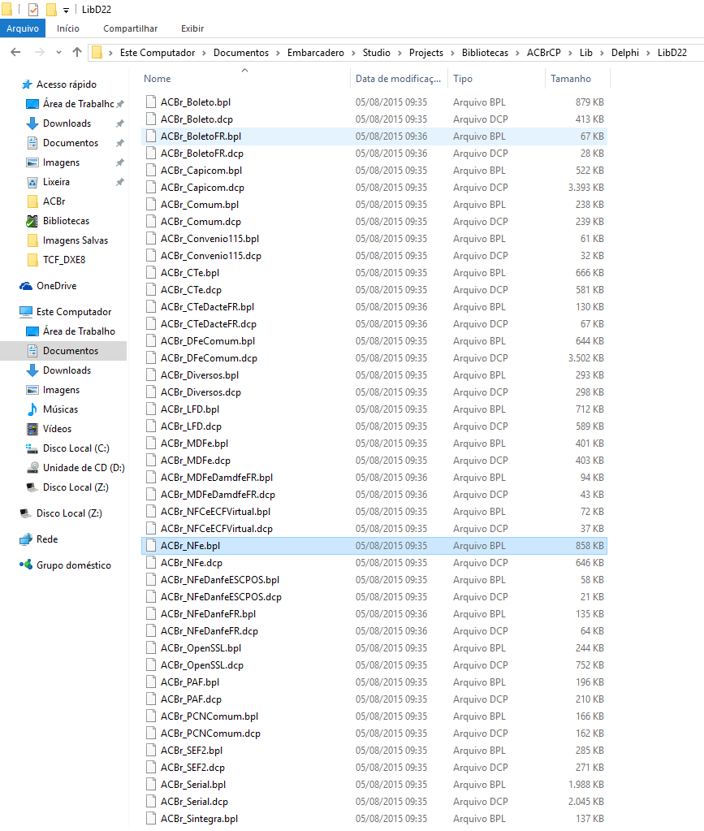
Task: Click file icon of ACBr_PAF.bpl
Action: click(x=151, y=682)
